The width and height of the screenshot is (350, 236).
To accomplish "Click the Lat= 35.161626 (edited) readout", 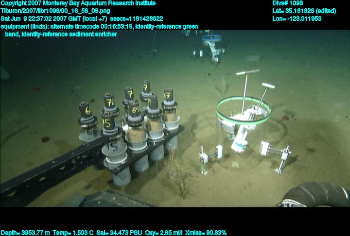I will click(304, 11).
